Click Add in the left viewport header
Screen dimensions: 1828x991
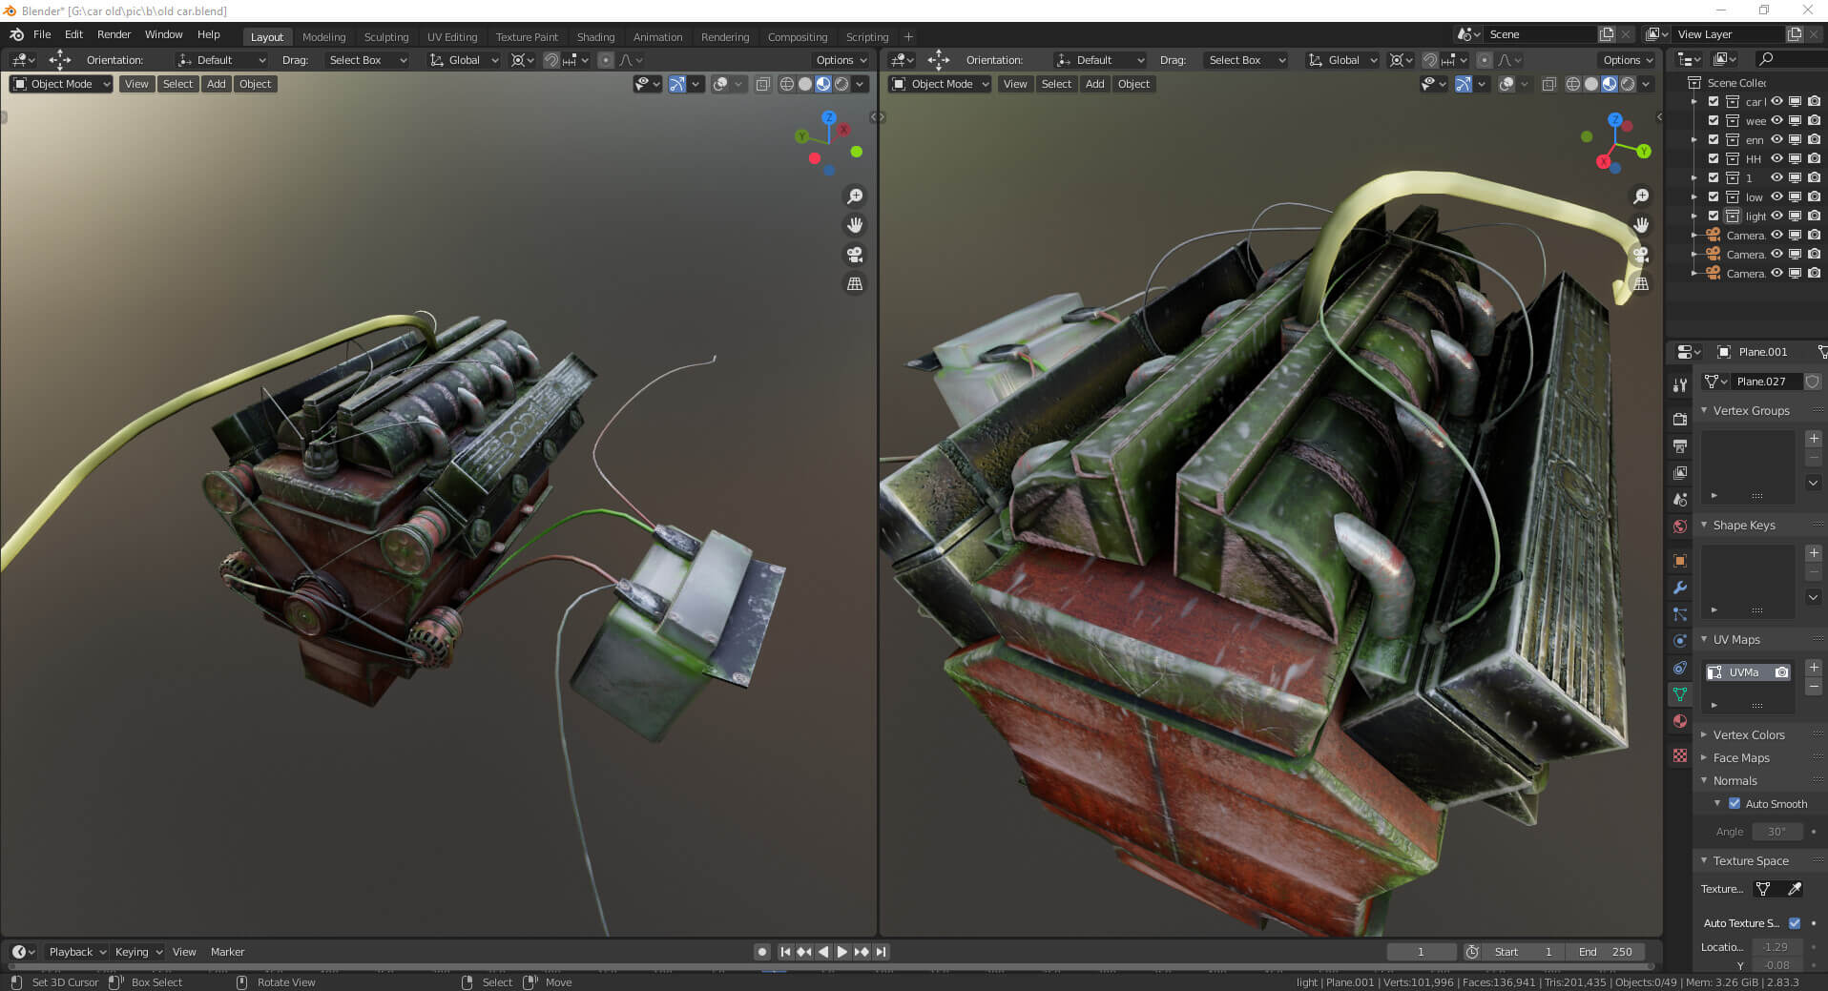coord(217,84)
